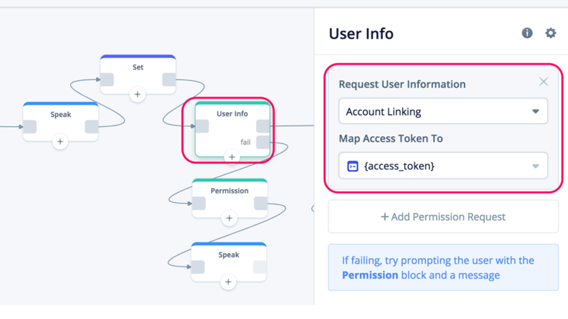568x319 pixels.
Task: Add a step below the Permission block
Action: 229,218
